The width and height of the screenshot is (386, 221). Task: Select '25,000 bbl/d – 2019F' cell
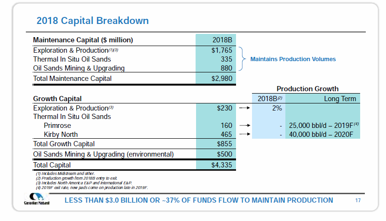click(x=324, y=125)
